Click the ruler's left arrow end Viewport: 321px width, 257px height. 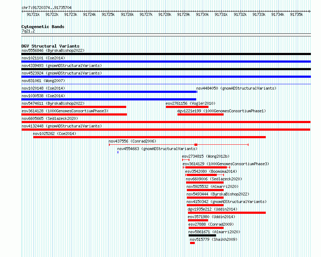[22, 11]
